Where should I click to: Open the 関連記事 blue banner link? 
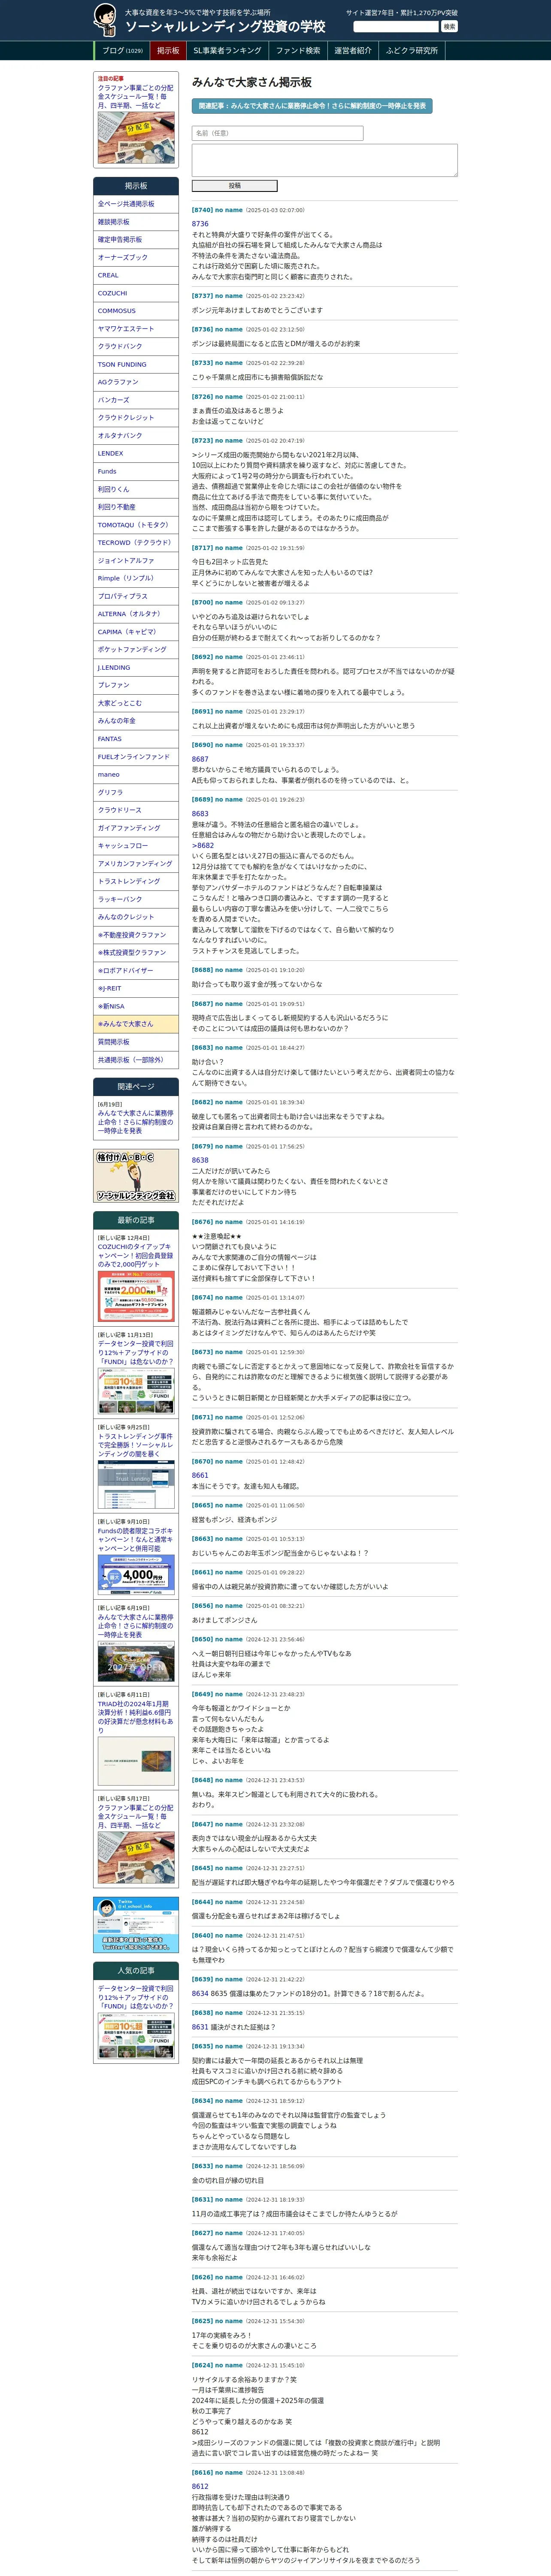[312, 105]
